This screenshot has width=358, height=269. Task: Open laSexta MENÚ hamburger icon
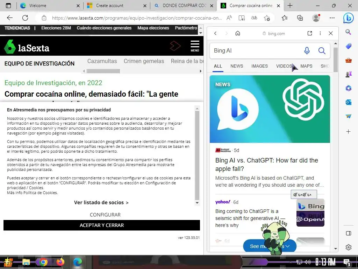click(195, 46)
